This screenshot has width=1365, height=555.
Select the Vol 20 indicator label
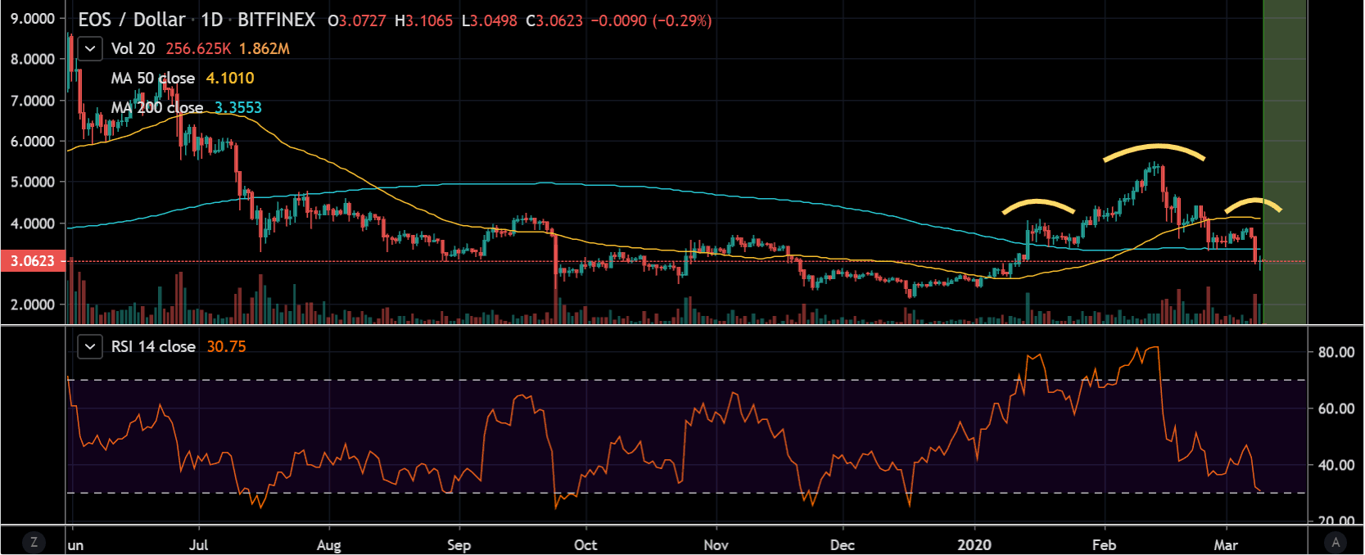point(133,48)
